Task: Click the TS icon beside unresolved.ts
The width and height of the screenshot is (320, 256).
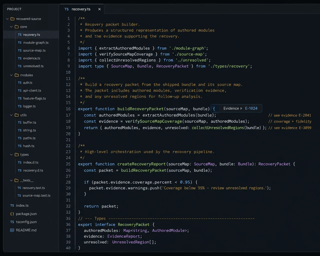Action: pos(20,66)
